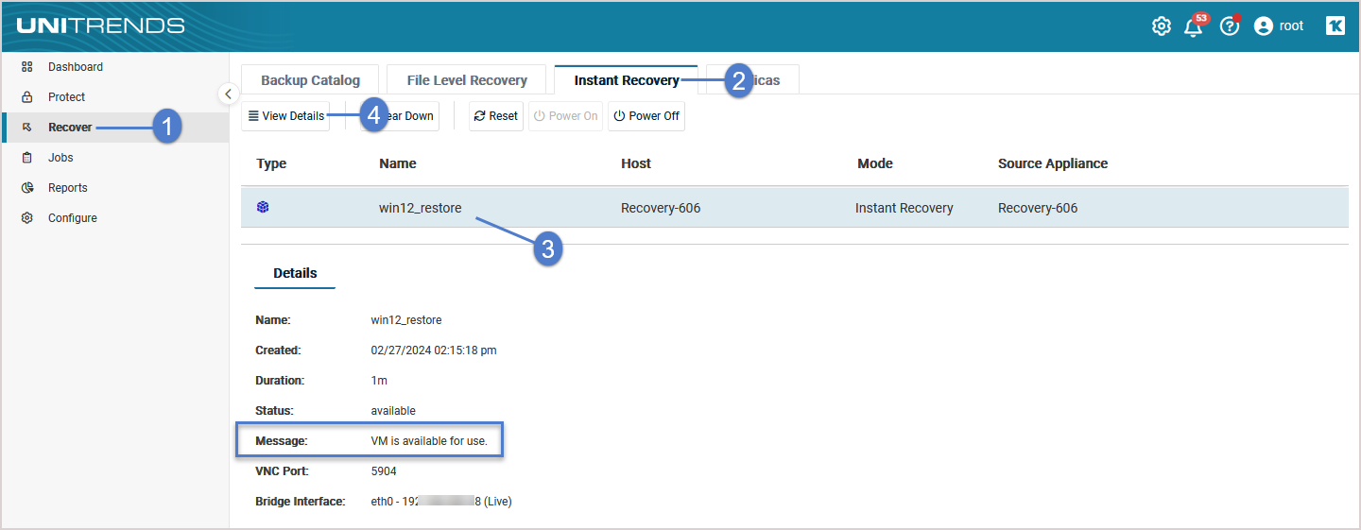This screenshot has width=1361, height=530.
Task: Click the Power On button
Action: [565, 116]
